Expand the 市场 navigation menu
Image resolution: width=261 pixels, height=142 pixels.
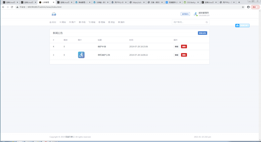(82, 22)
